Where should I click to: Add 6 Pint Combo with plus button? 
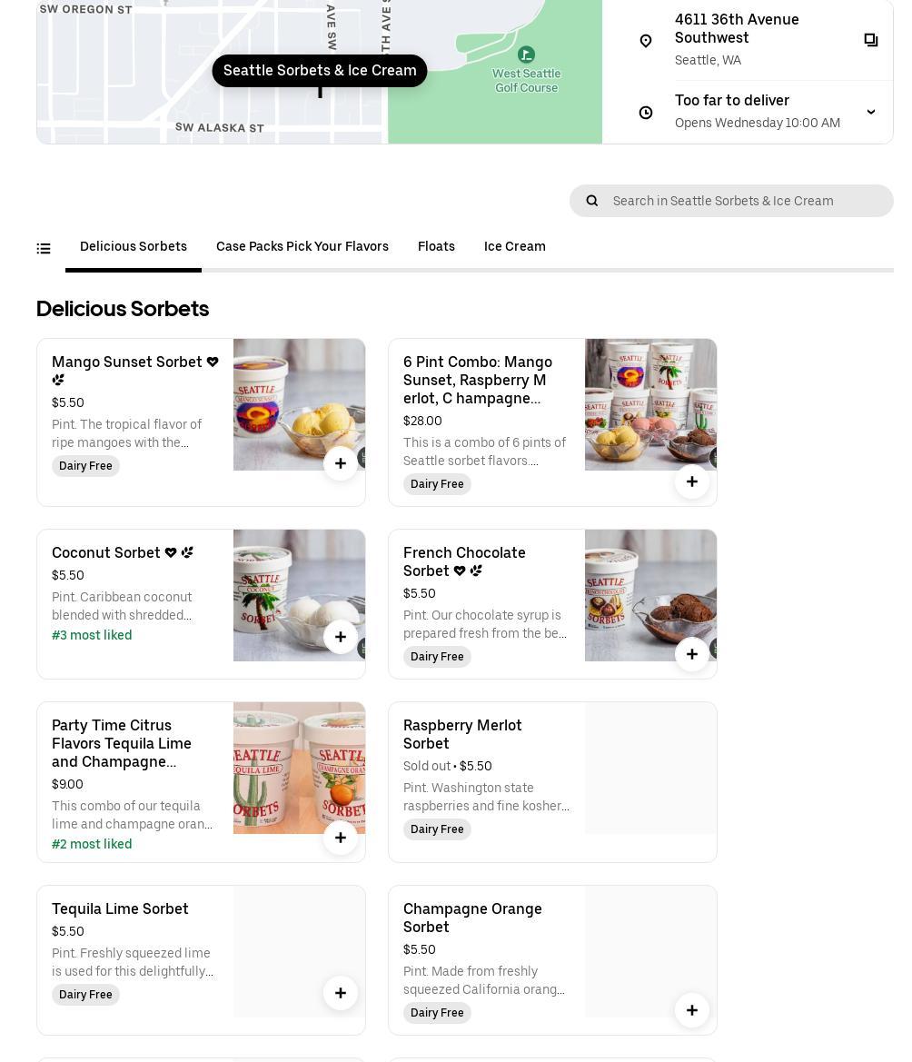(x=692, y=481)
